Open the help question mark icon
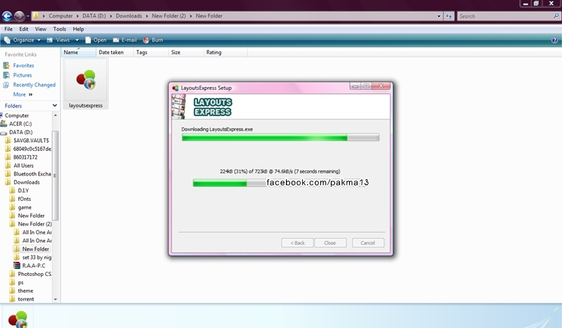562x328 pixels. 554,40
